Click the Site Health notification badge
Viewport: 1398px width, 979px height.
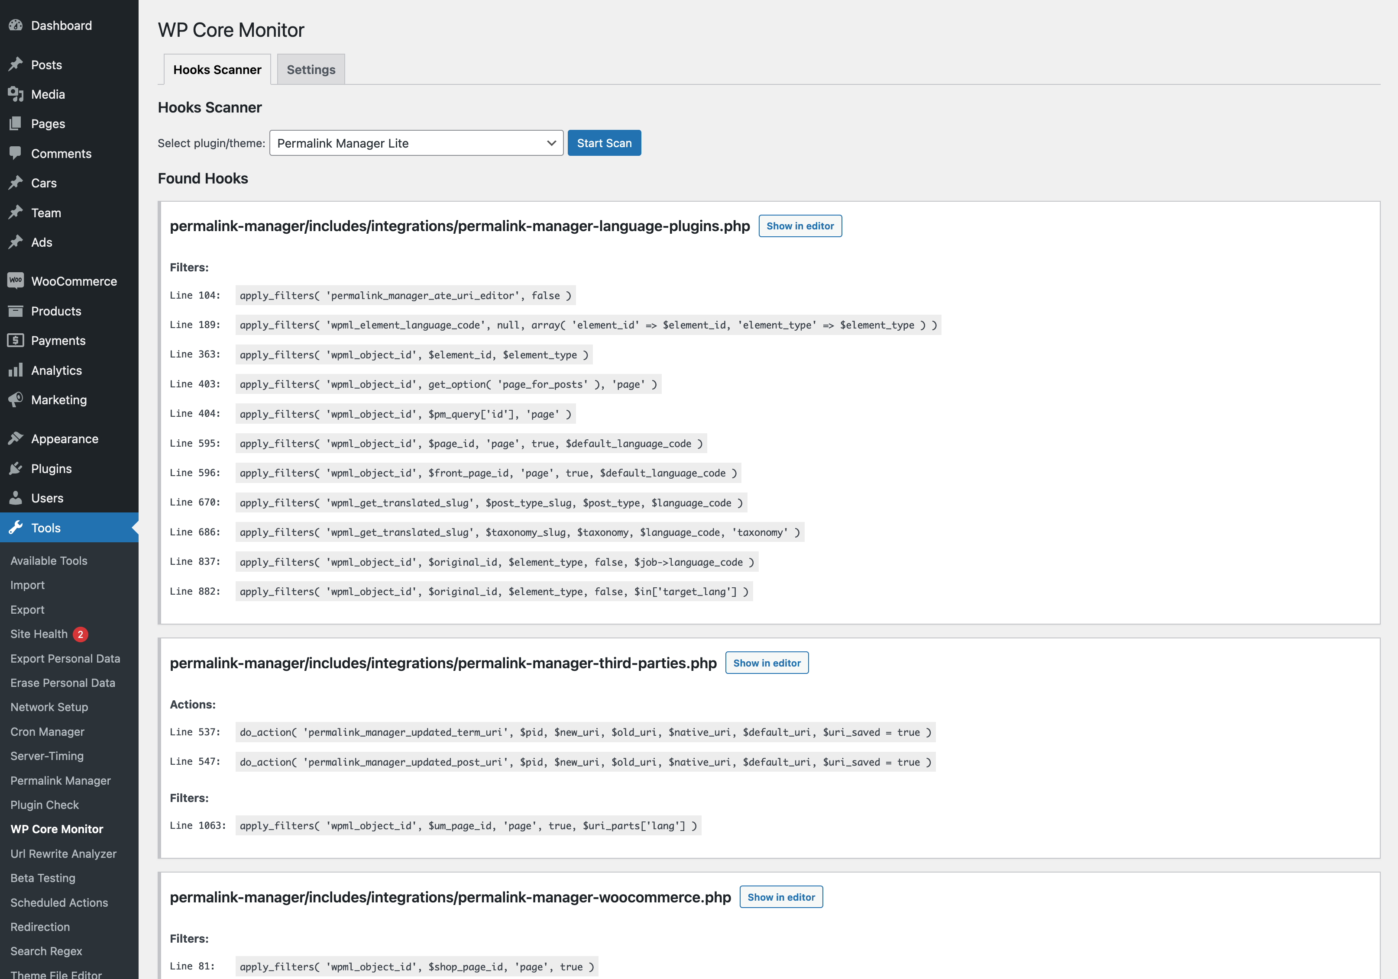[x=81, y=634]
